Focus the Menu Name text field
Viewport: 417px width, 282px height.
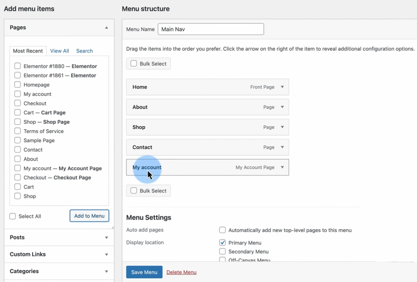pyautogui.click(x=211, y=29)
